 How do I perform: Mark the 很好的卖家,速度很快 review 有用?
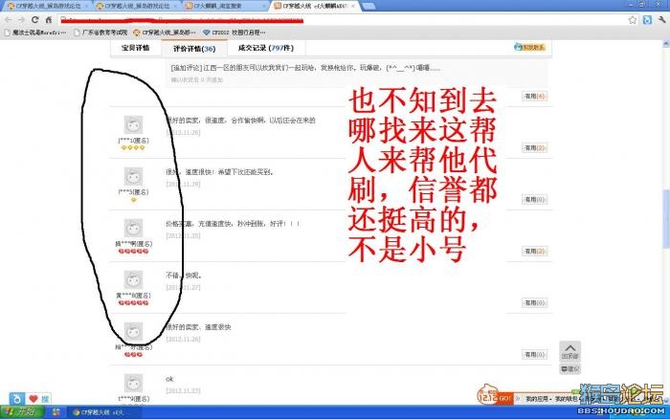point(534,355)
